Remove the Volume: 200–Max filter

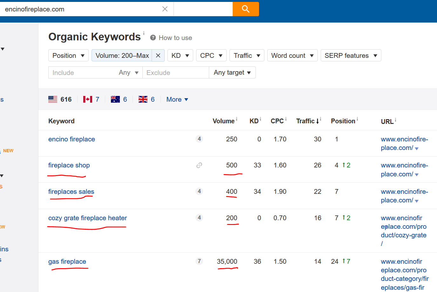[158, 55]
